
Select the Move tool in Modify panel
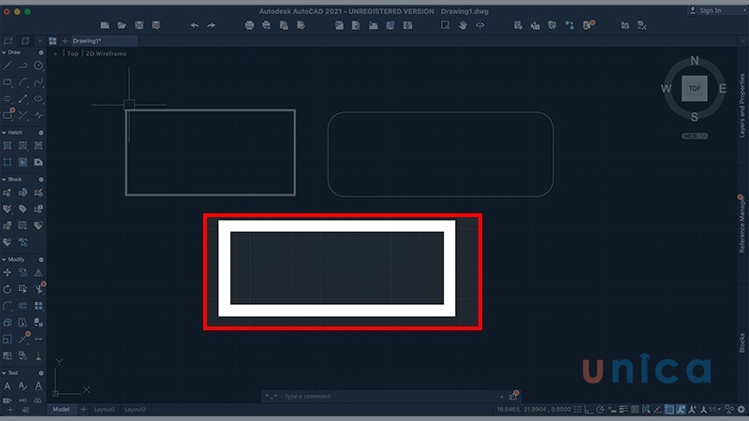click(7, 272)
